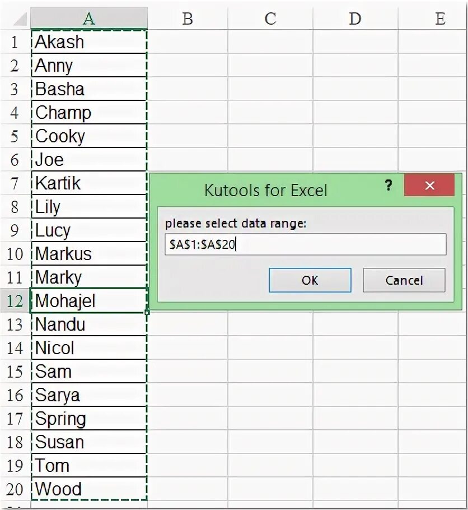Select column C header
Screen dimensions: 468x510
[x=270, y=18]
